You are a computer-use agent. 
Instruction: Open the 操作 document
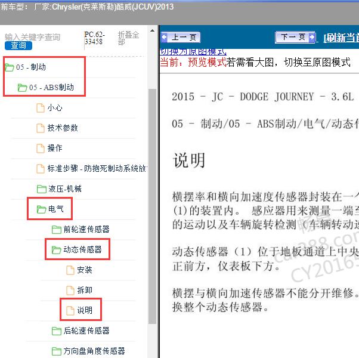click(55, 148)
